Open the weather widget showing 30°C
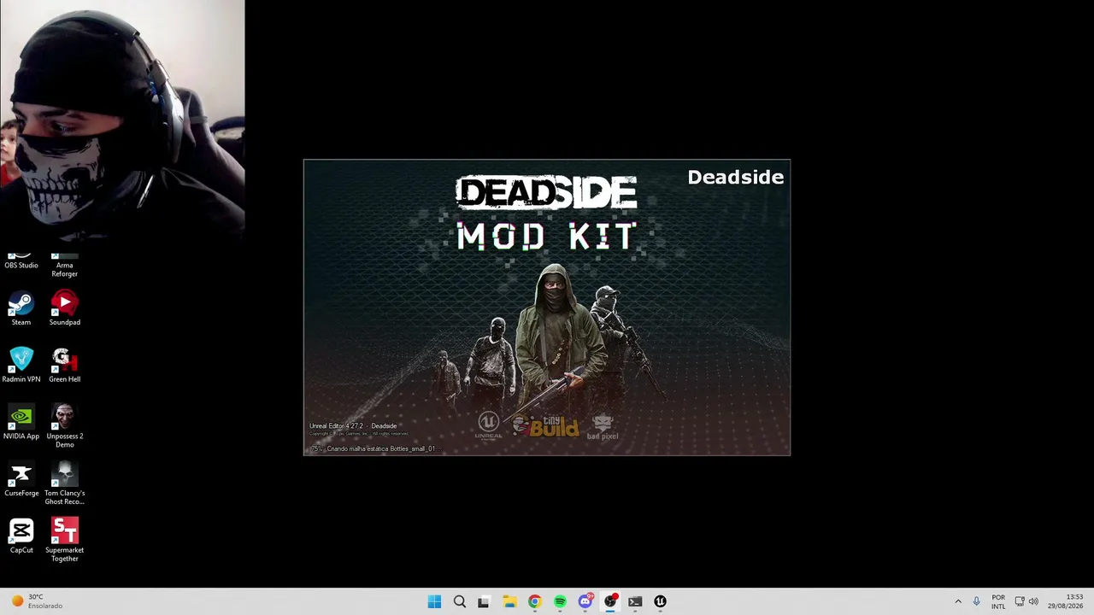The image size is (1094, 615). (37, 601)
